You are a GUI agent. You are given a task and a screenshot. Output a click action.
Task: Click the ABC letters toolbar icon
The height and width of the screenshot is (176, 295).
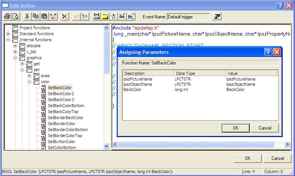(x=84, y=16)
